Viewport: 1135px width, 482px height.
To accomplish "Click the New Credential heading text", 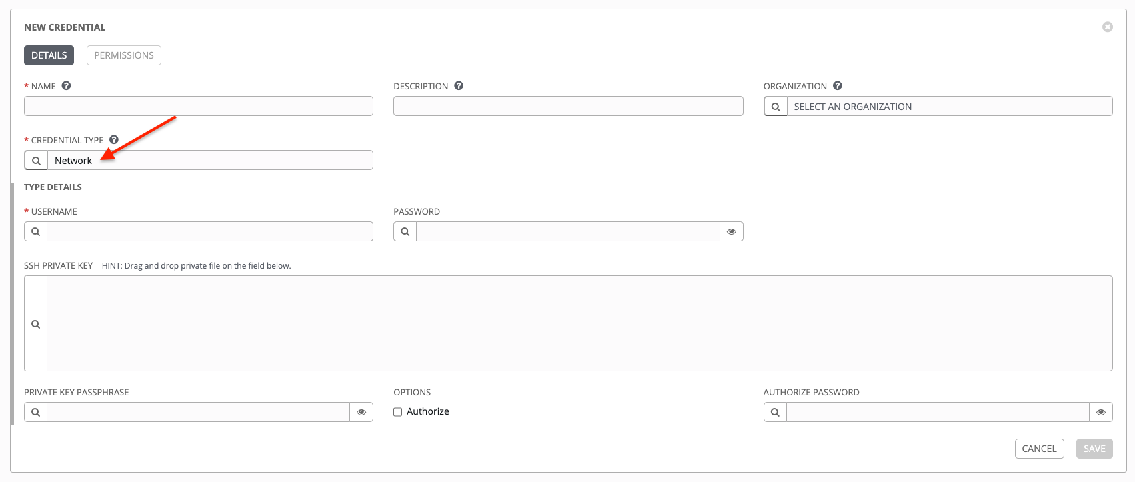I will (x=65, y=27).
